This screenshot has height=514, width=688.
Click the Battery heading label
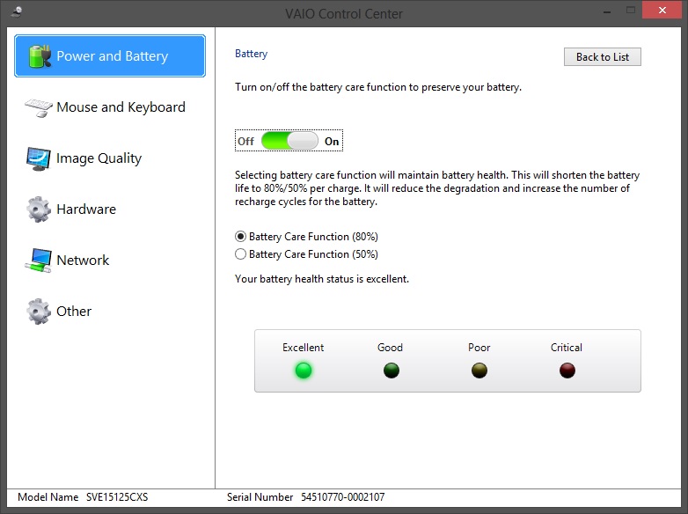pos(251,54)
